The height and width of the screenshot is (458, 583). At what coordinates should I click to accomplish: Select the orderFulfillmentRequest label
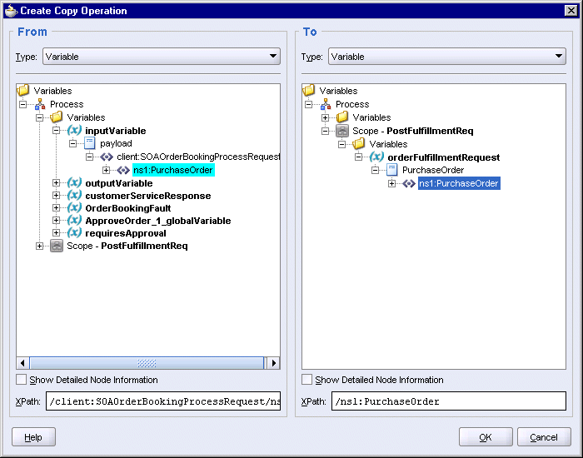point(444,157)
